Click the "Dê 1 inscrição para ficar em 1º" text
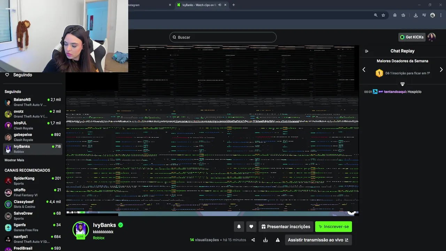Screen dimensions: 446x251 tap(407, 73)
